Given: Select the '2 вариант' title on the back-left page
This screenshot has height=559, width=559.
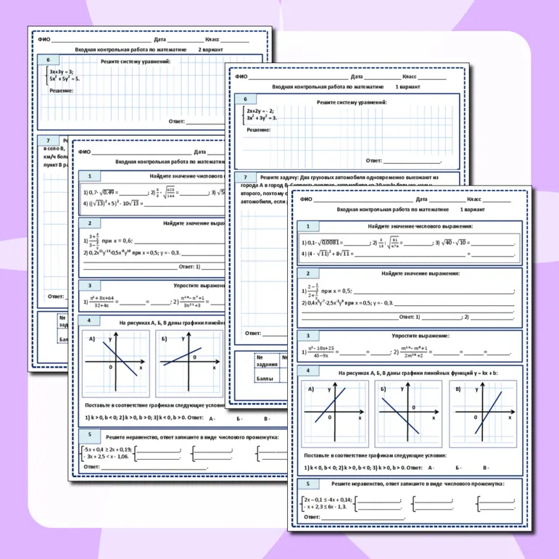Looking at the screenshot, I should [x=211, y=49].
